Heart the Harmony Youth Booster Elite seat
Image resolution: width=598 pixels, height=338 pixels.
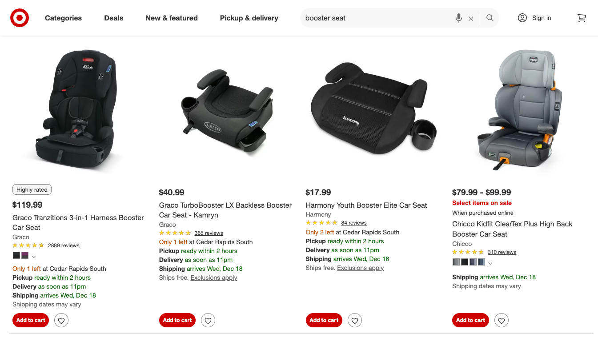(354, 320)
